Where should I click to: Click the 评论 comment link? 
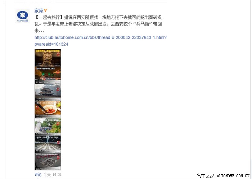pos(38,175)
